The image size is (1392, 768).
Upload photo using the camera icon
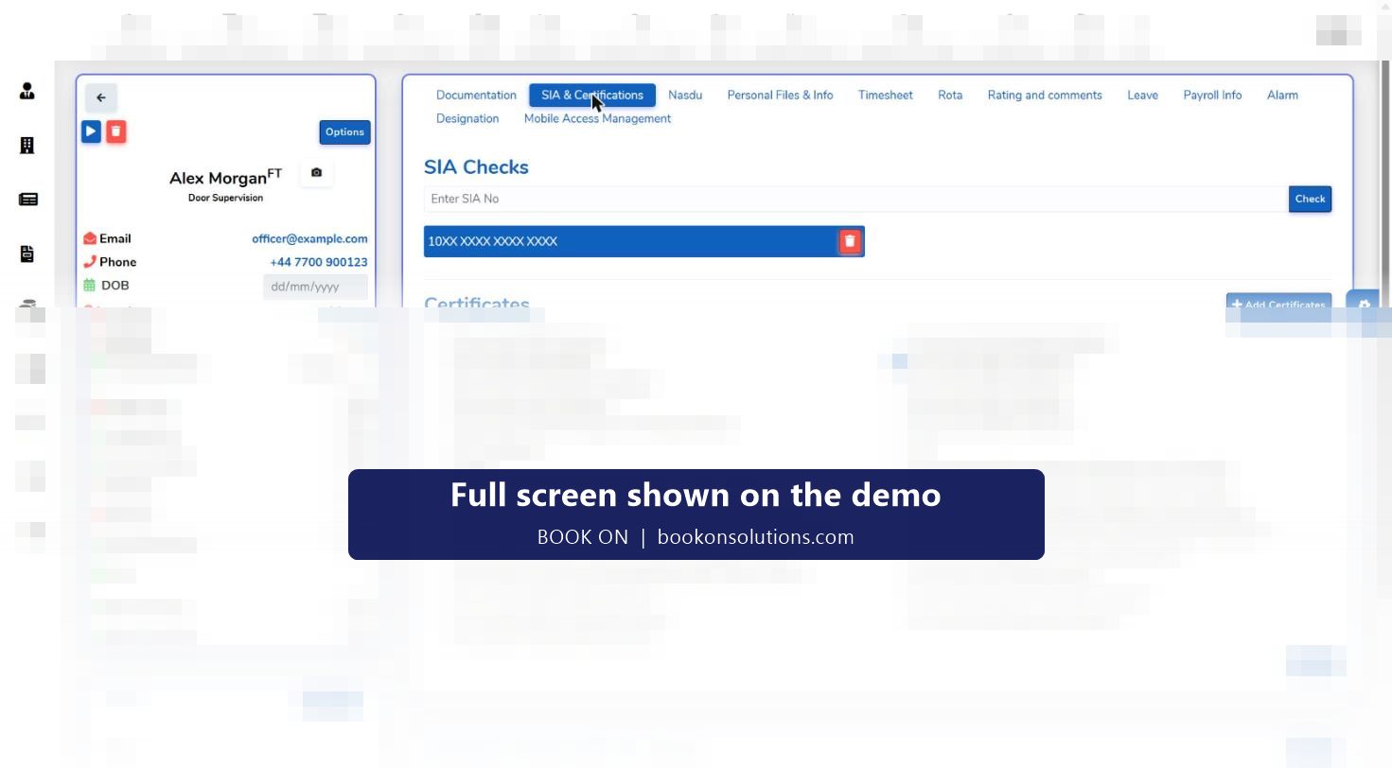[316, 173]
